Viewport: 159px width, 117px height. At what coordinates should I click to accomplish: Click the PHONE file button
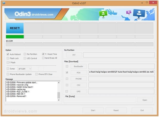[78, 79]
